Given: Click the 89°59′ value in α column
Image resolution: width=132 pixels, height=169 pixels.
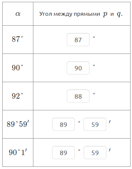Looking at the screenshot, I should (x=18, y=124).
